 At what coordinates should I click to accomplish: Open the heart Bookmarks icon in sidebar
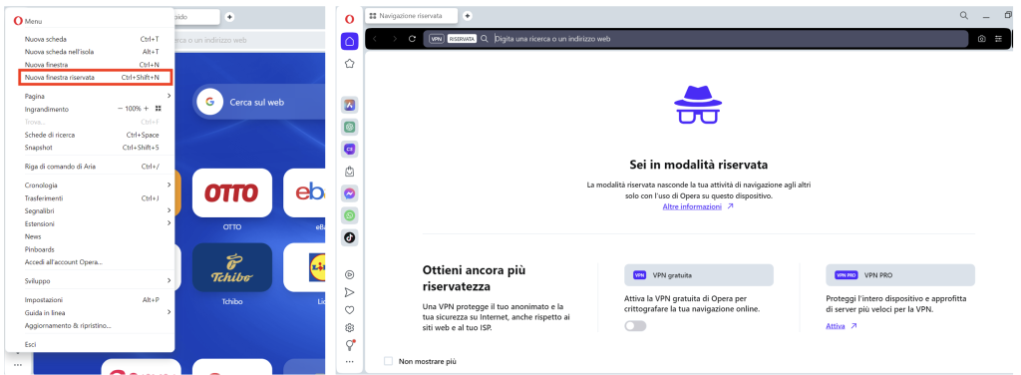[350, 310]
